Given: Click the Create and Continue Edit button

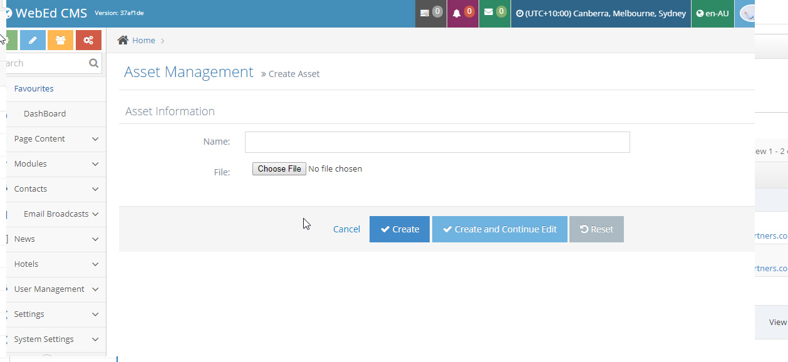Looking at the screenshot, I should (x=499, y=229).
